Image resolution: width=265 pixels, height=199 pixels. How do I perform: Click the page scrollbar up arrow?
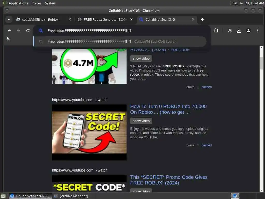coord(261,48)
